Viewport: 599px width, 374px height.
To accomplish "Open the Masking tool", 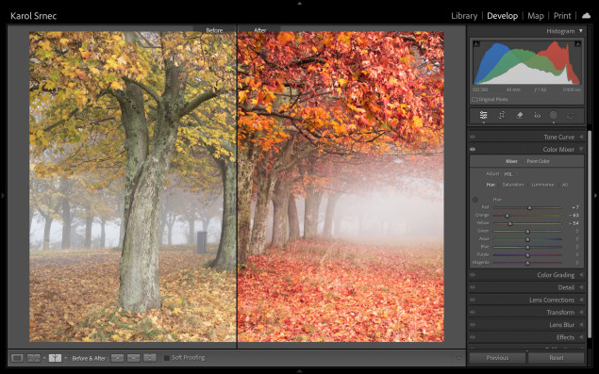I will [553, 115].
